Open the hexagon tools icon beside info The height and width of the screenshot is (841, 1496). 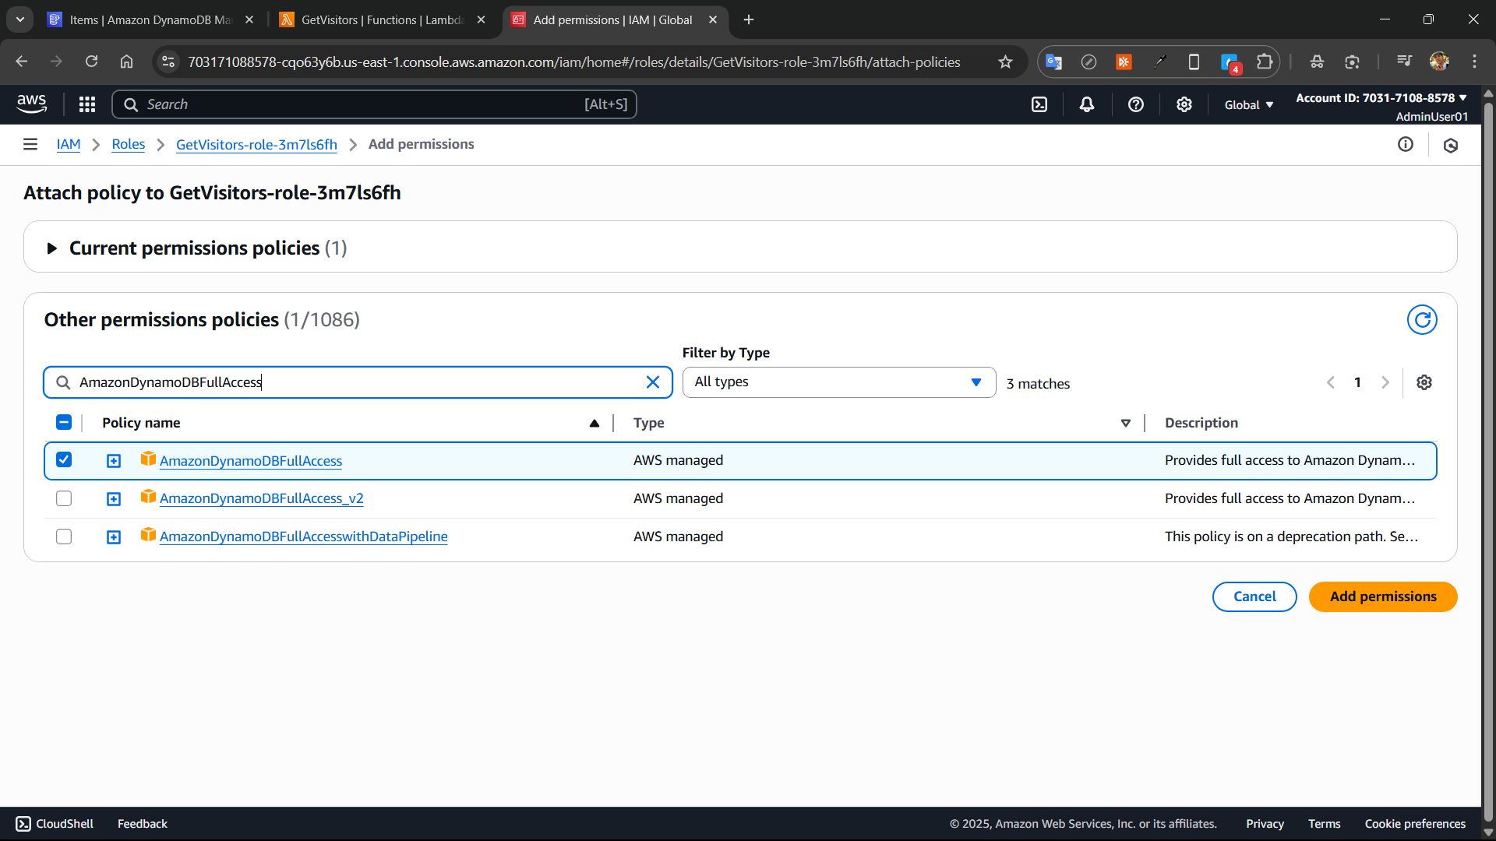pos(1451,145)
